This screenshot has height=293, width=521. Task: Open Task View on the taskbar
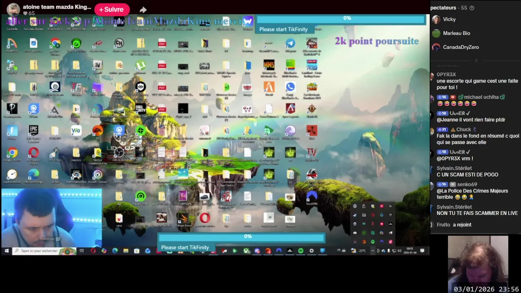(x=82, y=251)
